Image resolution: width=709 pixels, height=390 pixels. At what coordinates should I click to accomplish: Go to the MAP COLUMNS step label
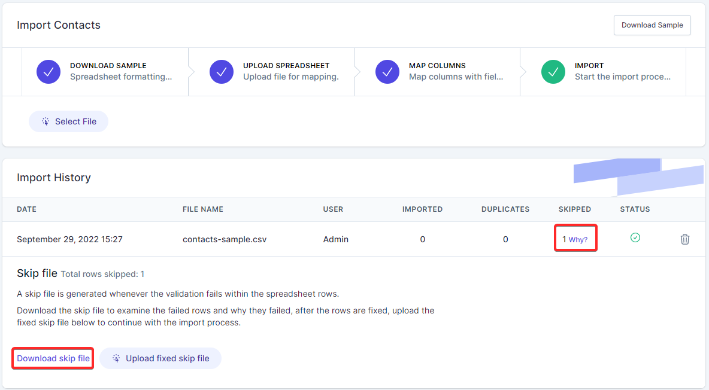click(437, 66)
